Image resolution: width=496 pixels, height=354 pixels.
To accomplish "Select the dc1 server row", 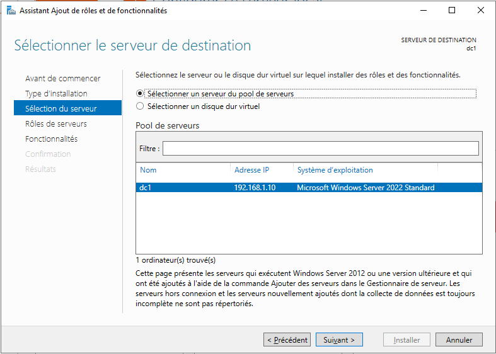I will point(146,188).
